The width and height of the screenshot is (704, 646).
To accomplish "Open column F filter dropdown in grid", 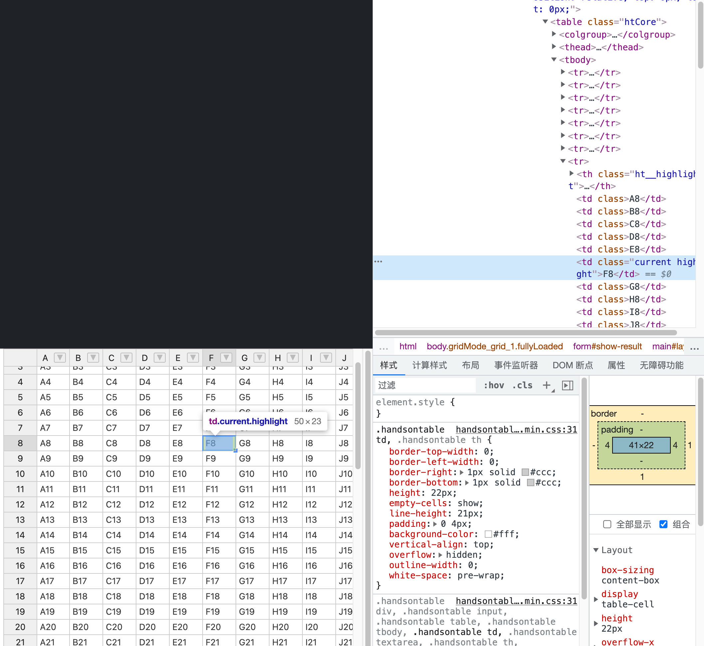I will coord(226,358).
